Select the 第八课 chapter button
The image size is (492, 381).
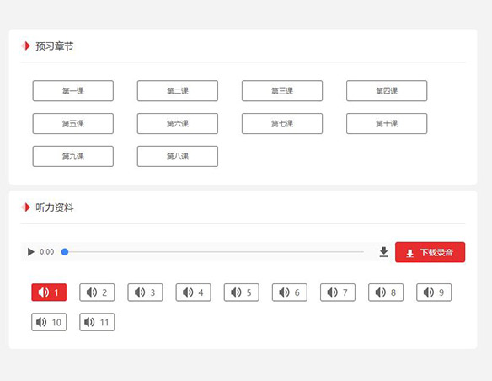click(178, 156)
